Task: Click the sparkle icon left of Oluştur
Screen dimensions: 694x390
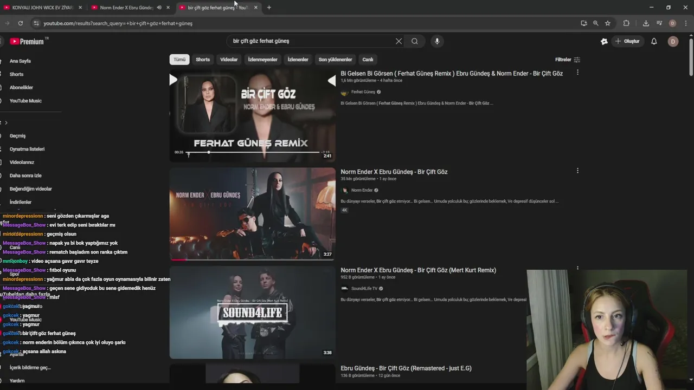Action: tap(604, 41)
